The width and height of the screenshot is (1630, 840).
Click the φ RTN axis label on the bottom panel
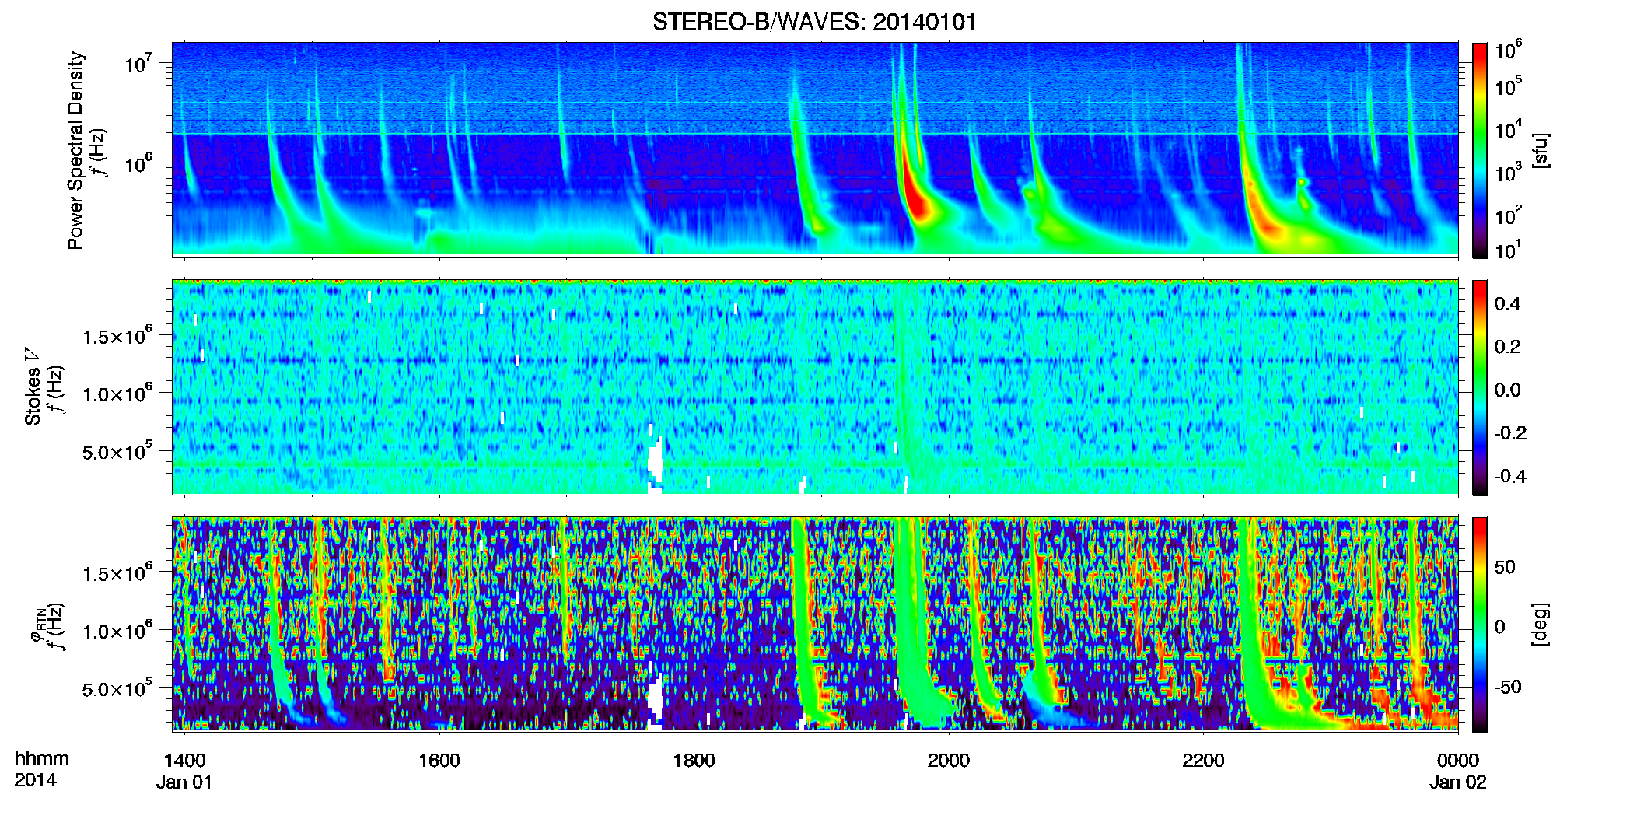coord(37,625)
